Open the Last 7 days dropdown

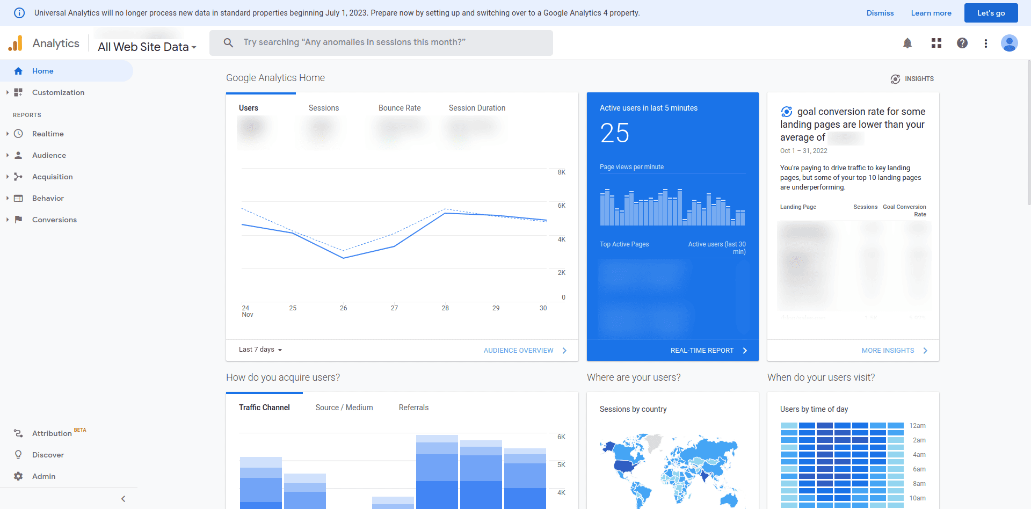pyautogui.click(x=260, y=350)
